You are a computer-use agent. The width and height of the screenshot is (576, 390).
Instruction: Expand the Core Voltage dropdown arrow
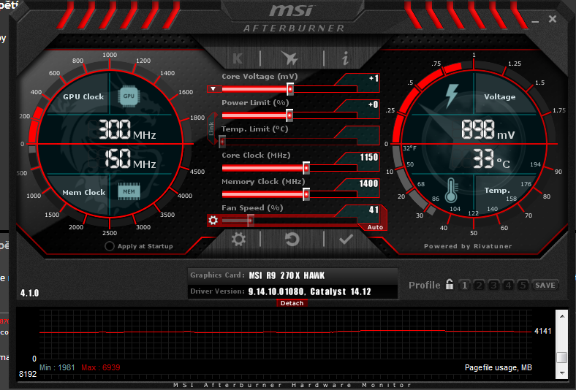point(213,89)
